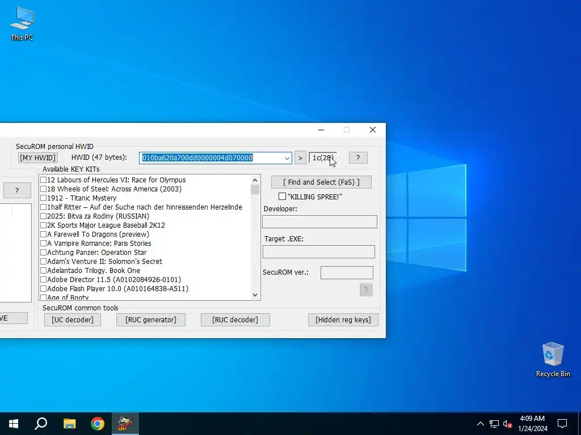581x435 pixels.
Task: Check Adelantado Trilogy. Book One
Action: pyautogui.click(x=43, y=271)
